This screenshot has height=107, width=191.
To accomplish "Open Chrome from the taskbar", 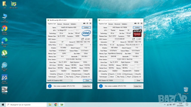I will point(56,105).
